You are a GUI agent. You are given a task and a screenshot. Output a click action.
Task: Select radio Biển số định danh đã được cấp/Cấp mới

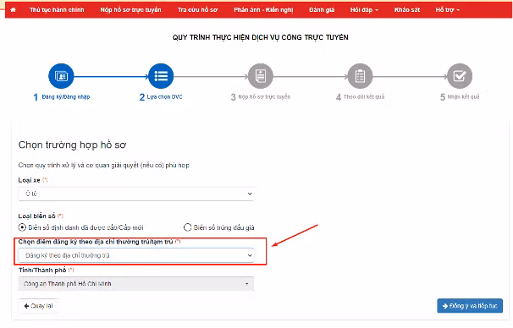pos(22,227)
